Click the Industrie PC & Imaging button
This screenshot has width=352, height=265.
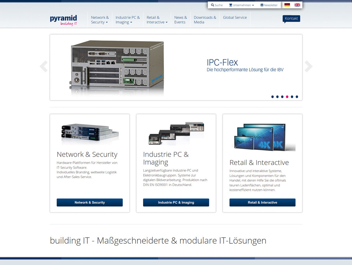[x=176, y=202]
